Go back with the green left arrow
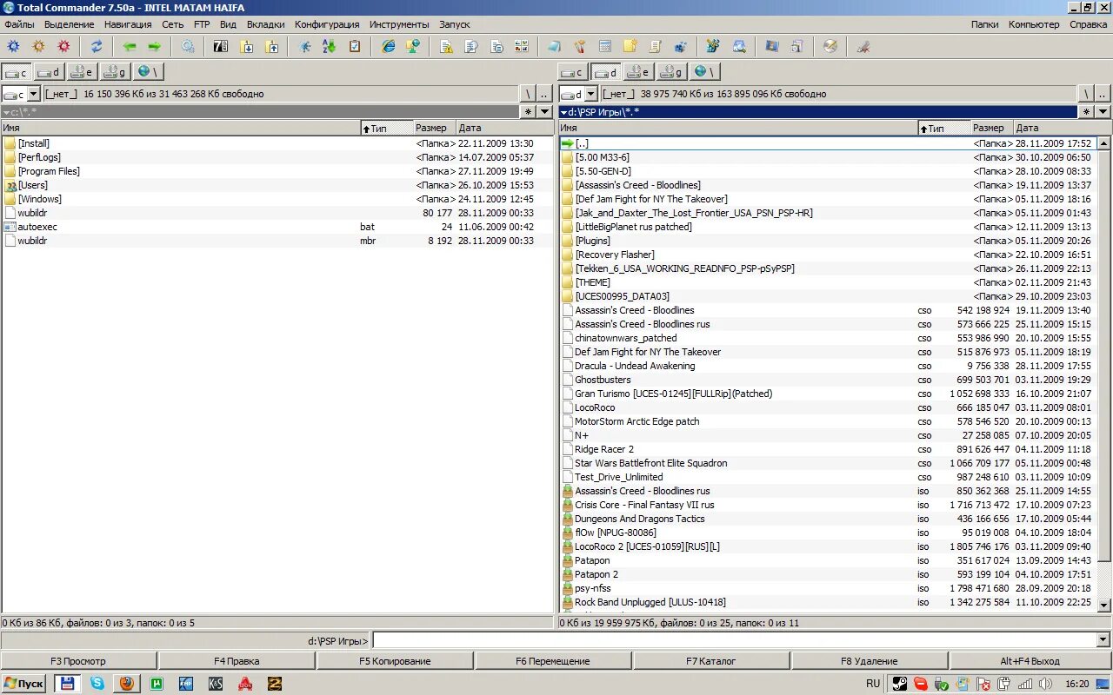This screenshot has height=695, width=1113. point(130,46)
